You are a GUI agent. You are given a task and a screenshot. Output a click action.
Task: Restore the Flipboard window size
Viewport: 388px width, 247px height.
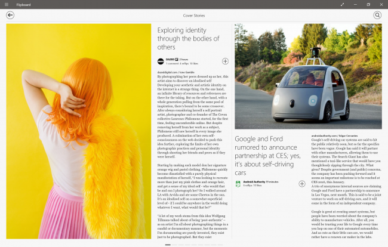[368, 4]
